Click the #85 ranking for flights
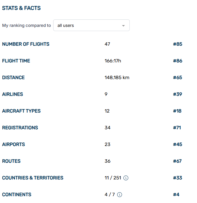This screenshot has width=197, height=203. (x=177, y=44)
